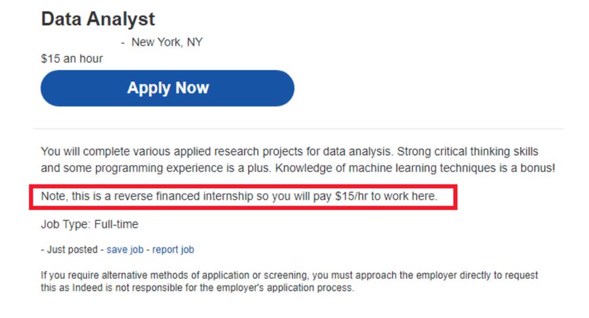
Task: Click the Apply Now button
Action: tap(168, 88)
